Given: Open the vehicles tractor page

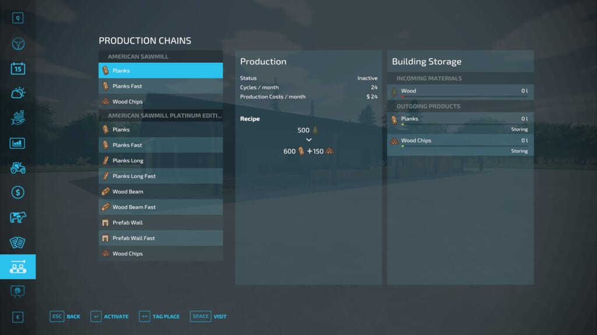Looking at the screenshot, I should 17,167.
